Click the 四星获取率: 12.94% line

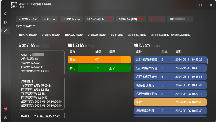point(34,98)
